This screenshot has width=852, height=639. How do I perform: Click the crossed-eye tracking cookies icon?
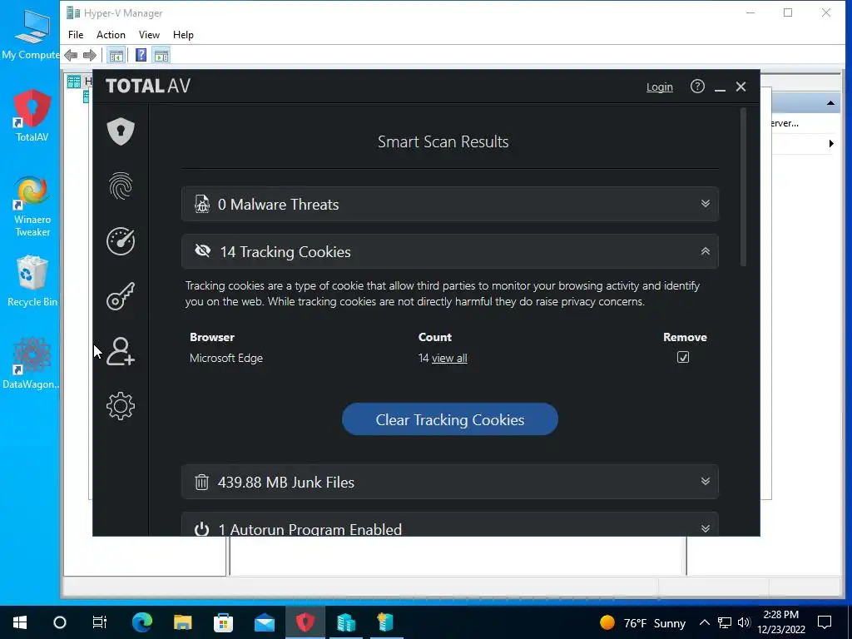pyautogui.click(x=203, y=250)
